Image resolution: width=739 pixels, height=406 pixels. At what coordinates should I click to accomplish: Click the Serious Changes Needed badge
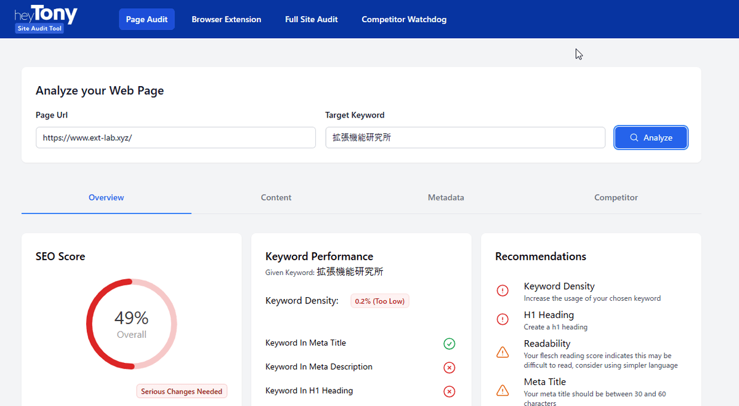point(182,391)
